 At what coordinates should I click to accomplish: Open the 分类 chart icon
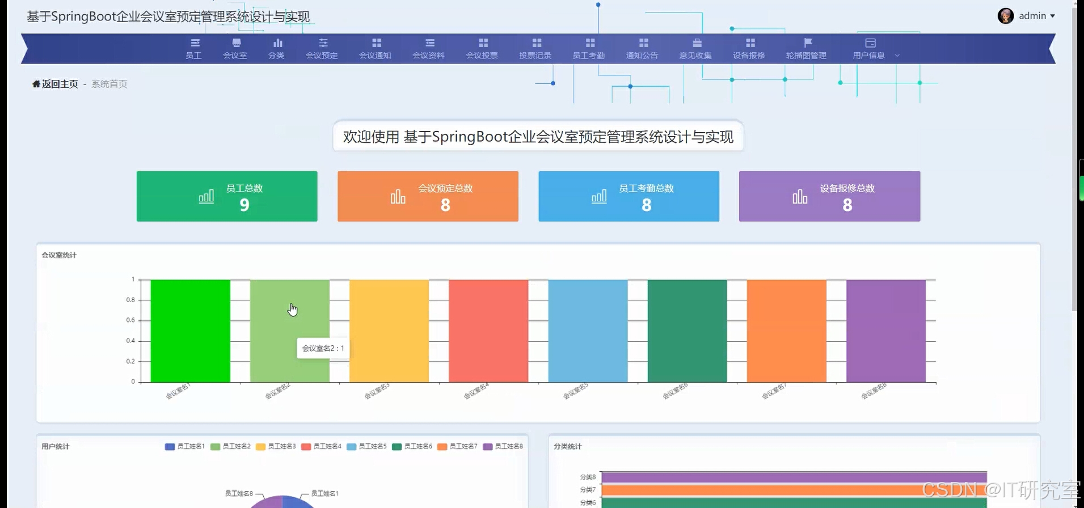(x=278, y=43)
